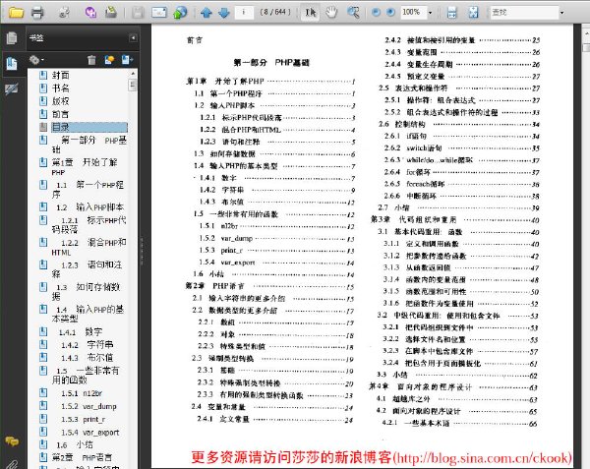Expand current bookmark icon dropdown
This screenshot has width=590, height=469.
pos(127,60)
